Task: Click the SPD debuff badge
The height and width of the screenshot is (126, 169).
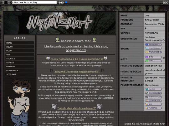Action: 153,104
